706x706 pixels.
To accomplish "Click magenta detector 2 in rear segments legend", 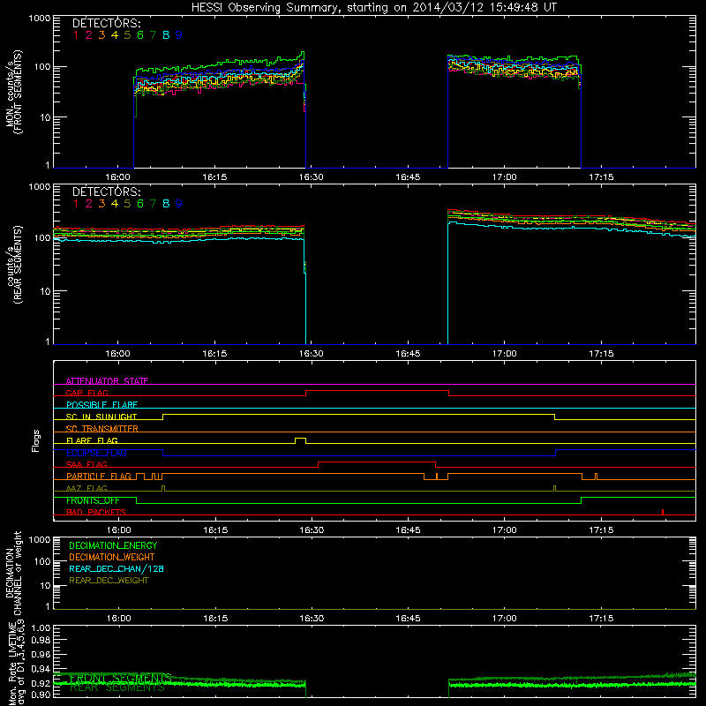I will 89,204.
